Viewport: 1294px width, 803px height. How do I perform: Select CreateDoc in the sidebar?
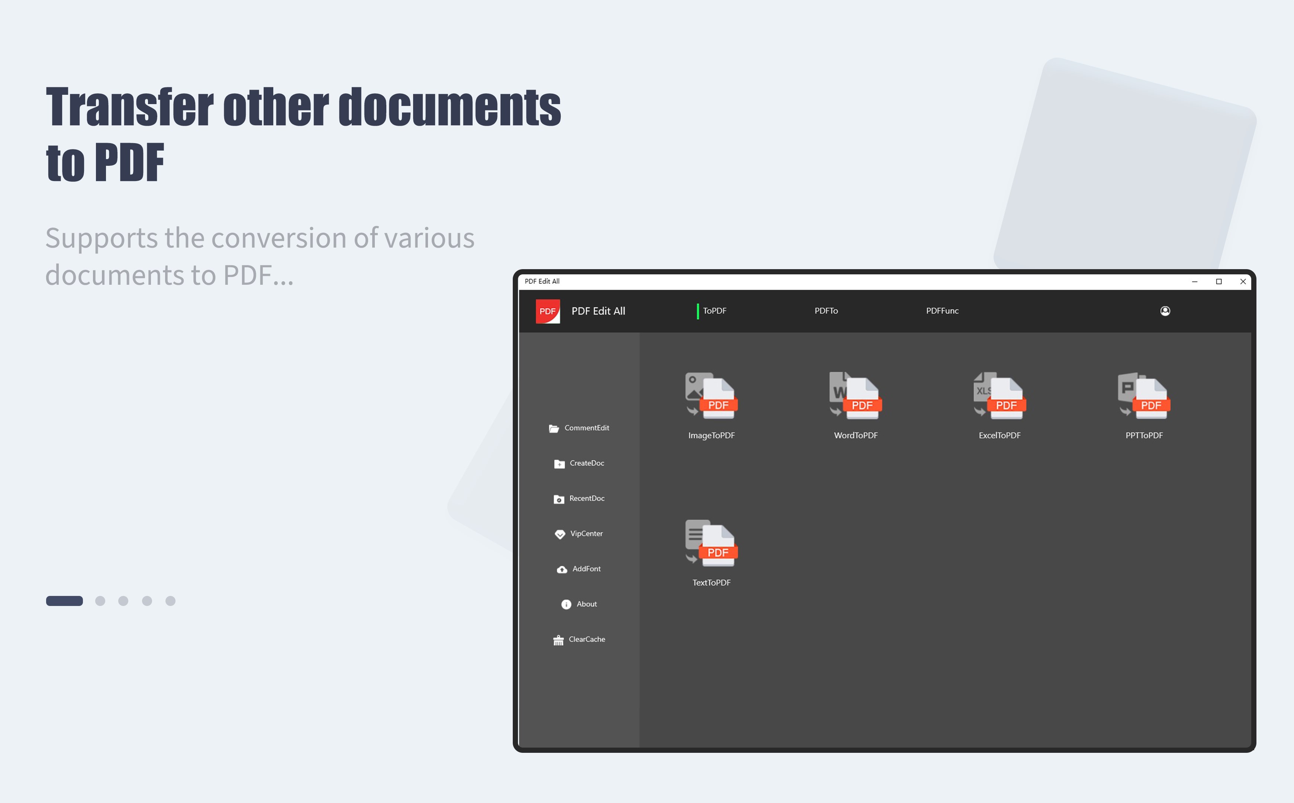tap(579, 463)
